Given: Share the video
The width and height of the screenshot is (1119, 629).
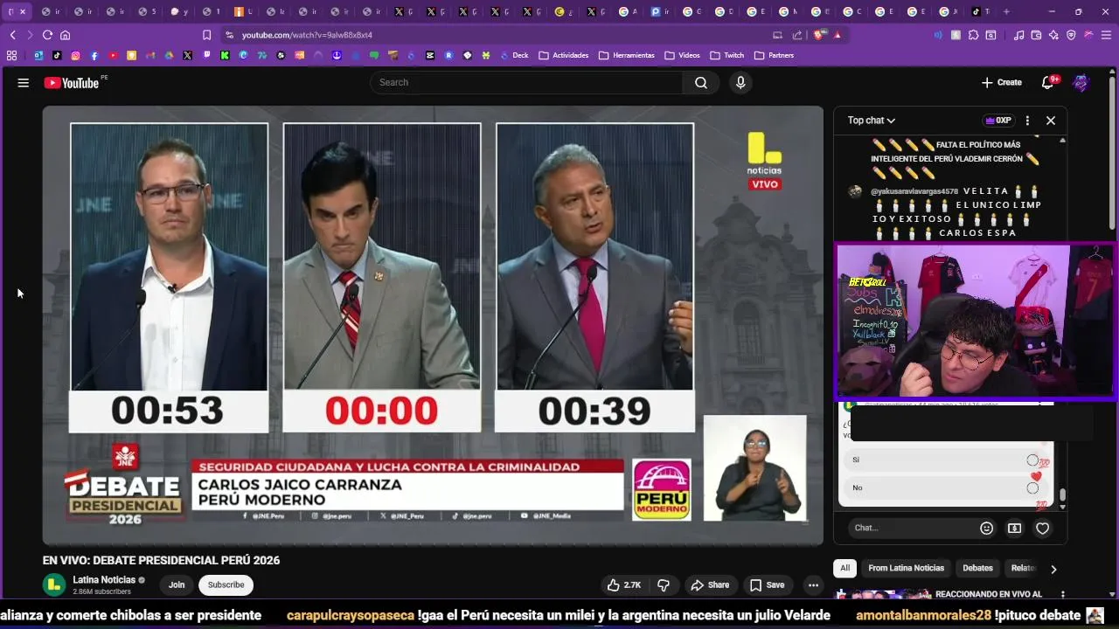Looking at the screenshot, I should [x=709, y=585].
